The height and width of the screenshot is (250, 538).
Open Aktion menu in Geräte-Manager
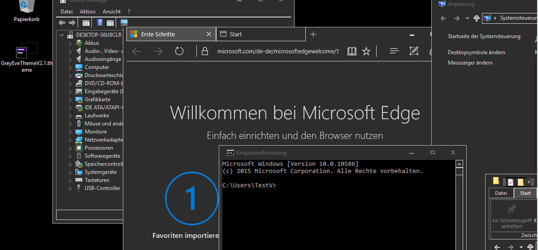[x=87, y=12]
